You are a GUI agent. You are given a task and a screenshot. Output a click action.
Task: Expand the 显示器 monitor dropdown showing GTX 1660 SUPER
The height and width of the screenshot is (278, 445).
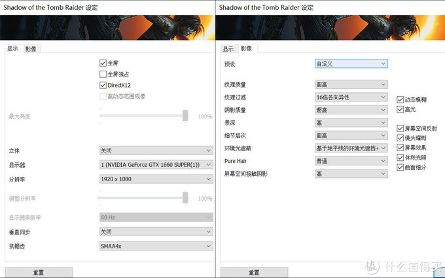click(156, 165)
